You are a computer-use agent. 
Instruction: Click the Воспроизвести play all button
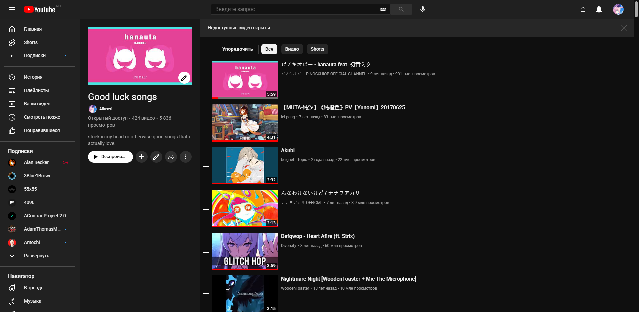click(110, 157)
